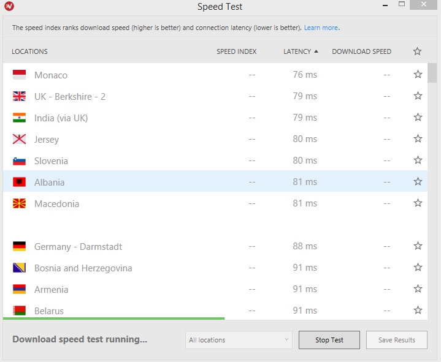441x362 pixels.
Task: Open the All locations dropdown
Action: (x=239, y=340)
